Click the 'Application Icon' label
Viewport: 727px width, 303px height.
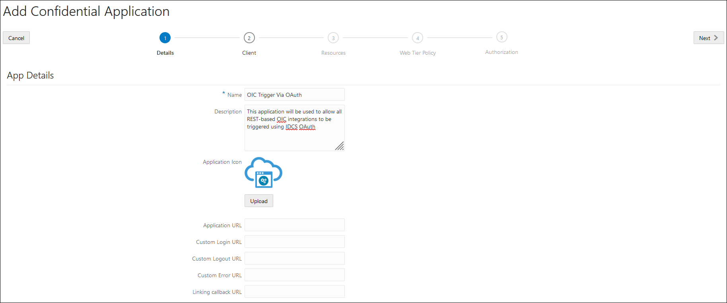(222, 162)
